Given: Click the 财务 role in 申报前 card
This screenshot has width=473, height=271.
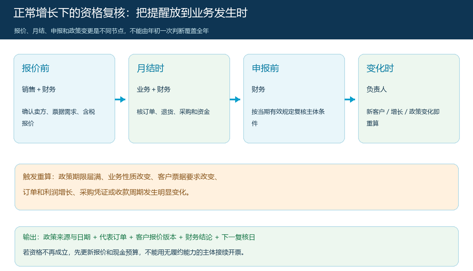Looking at the screenshot, I should [258, 89].
